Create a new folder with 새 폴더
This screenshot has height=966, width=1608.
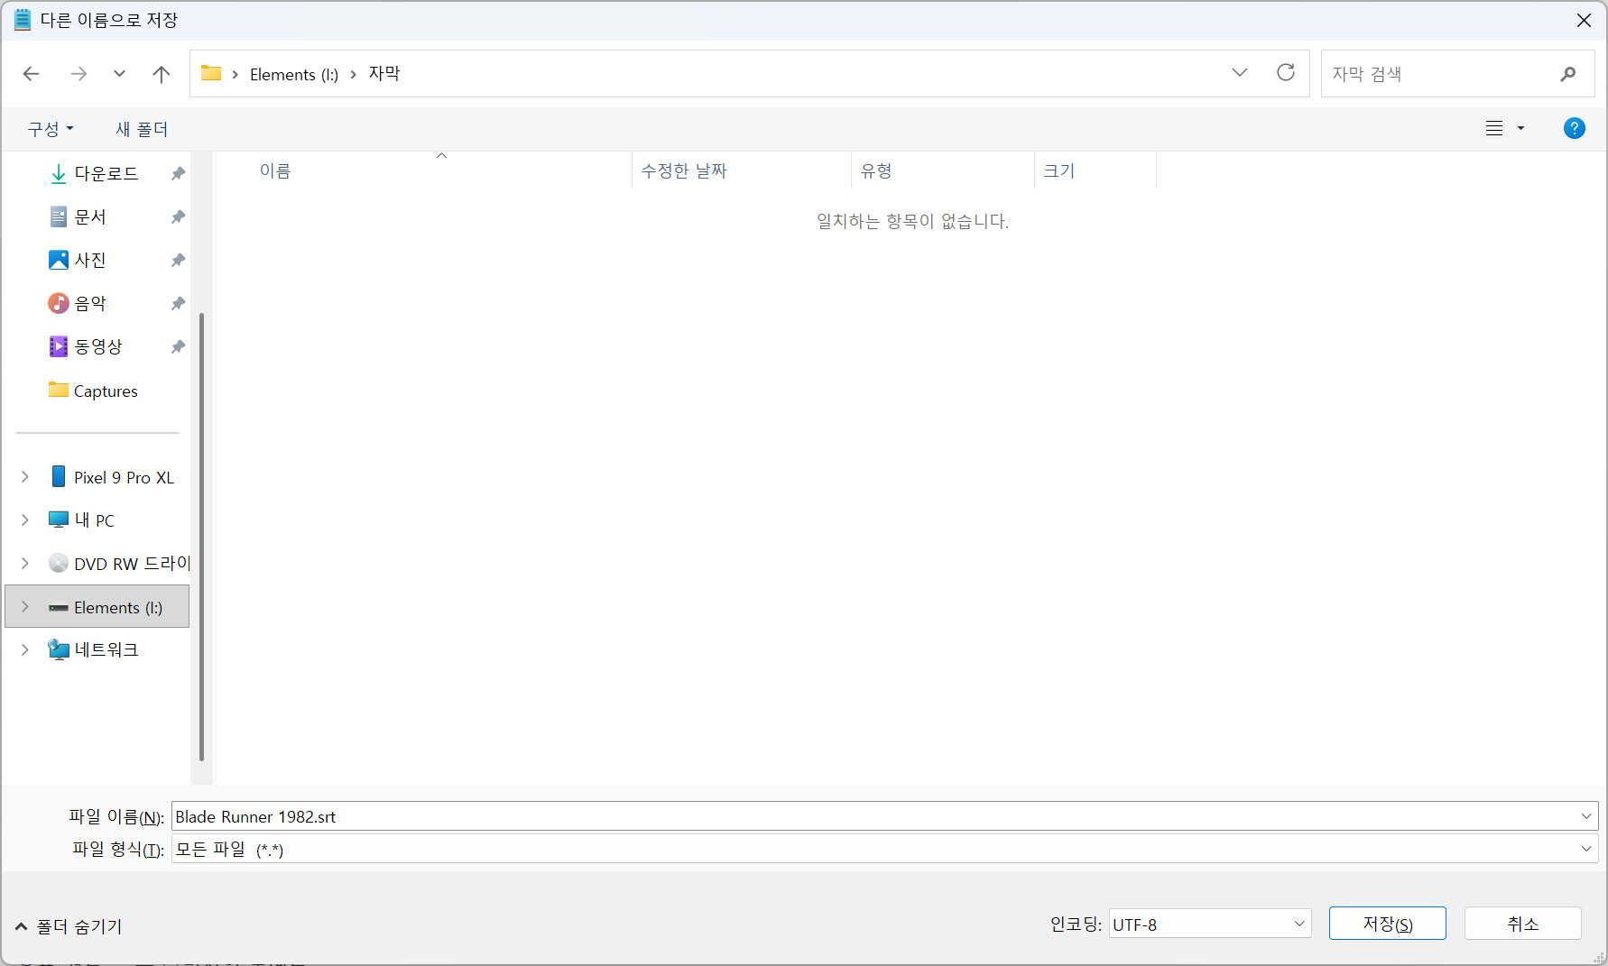[142, 129]
